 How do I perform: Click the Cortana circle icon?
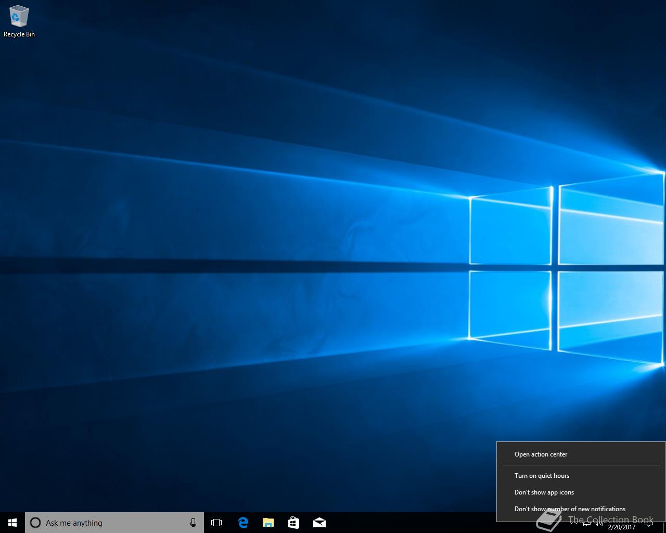pyautogui.click(x=35, y=523)
